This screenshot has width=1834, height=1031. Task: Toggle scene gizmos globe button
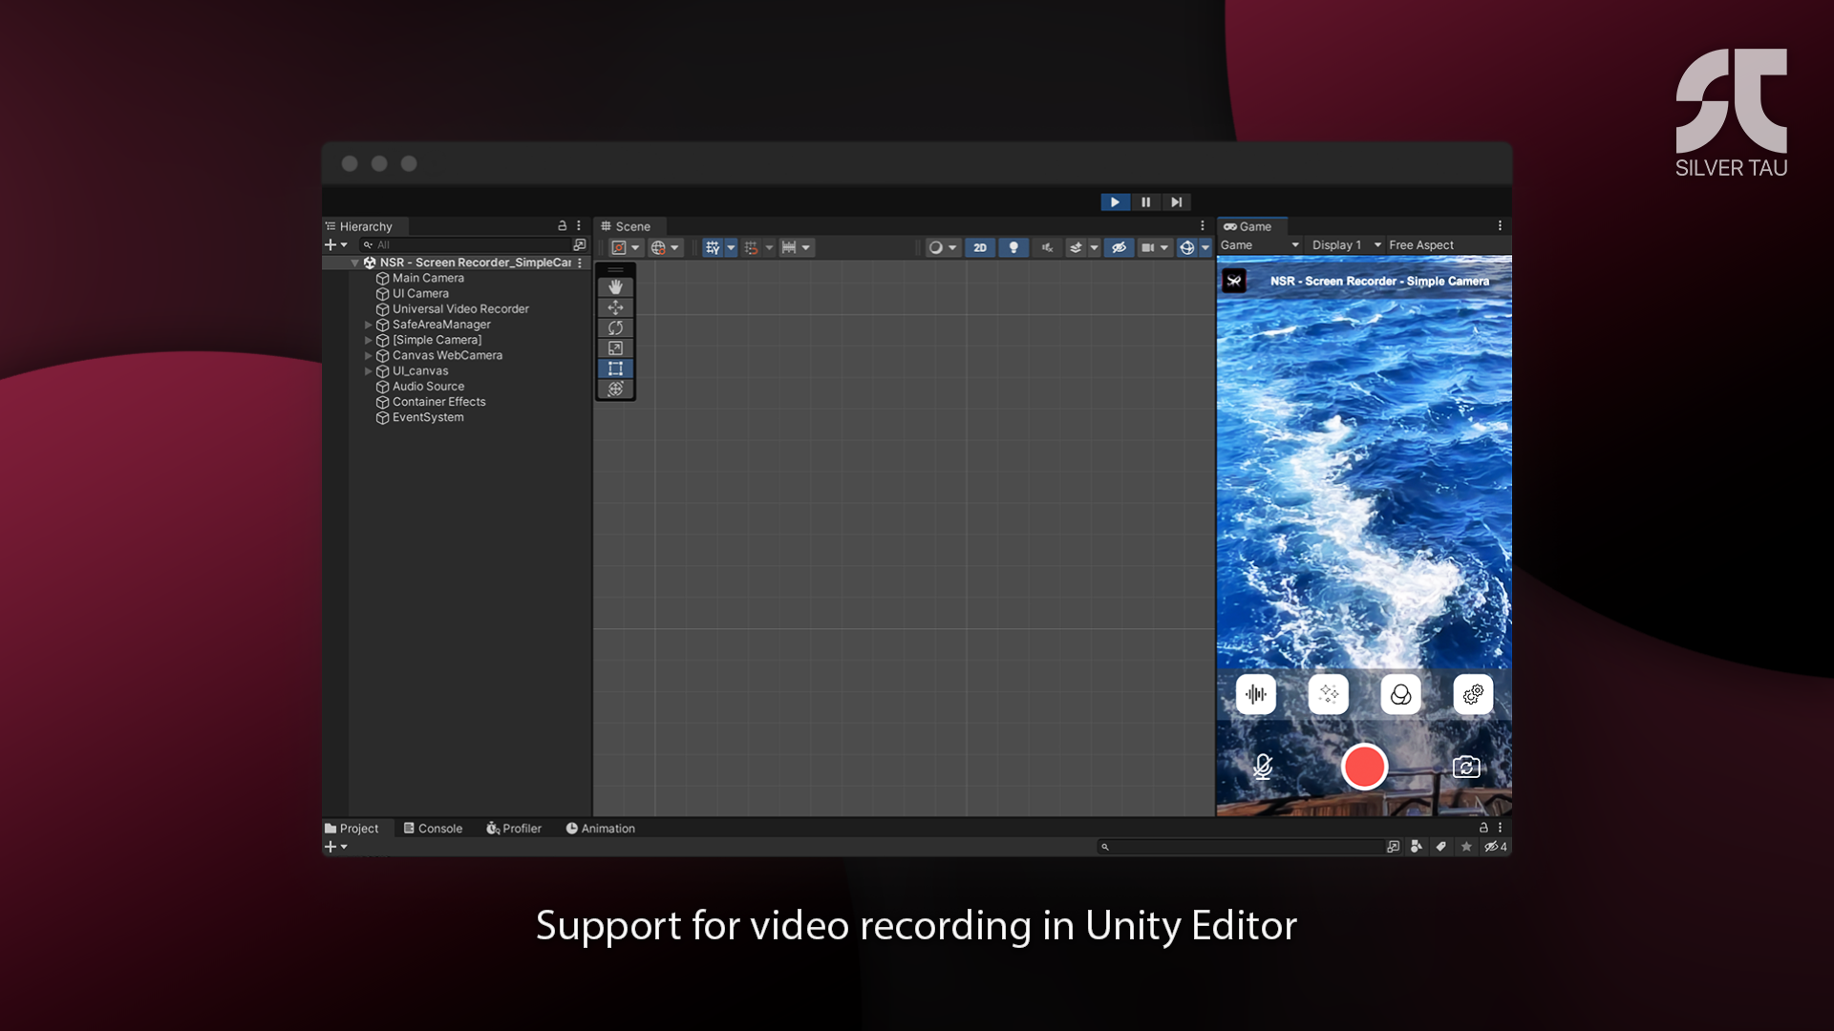tap(1187, 247)
